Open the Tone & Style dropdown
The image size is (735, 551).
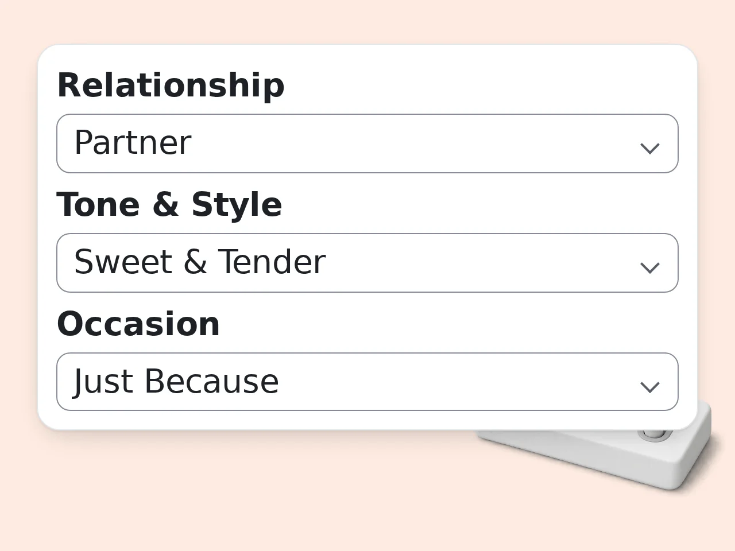point(367,263)
